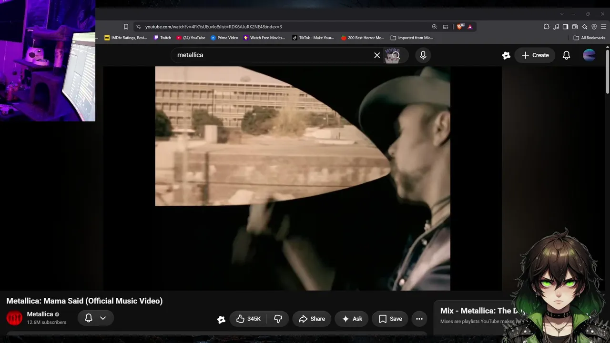The height and width of the screenshot is (343, 610).
Task: Open YouTube notifications bell in header
Action: pos(566,55)
